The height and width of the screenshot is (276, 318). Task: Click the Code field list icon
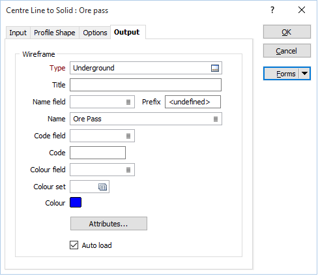pos(128,136)
